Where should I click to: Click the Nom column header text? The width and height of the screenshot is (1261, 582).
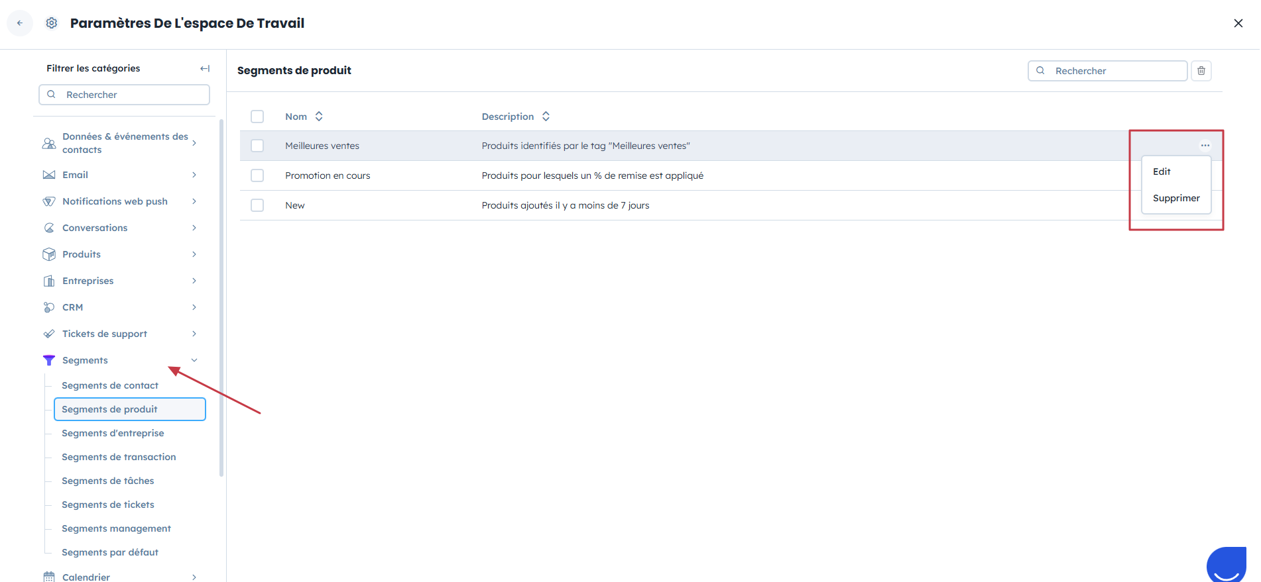(296, 117)
